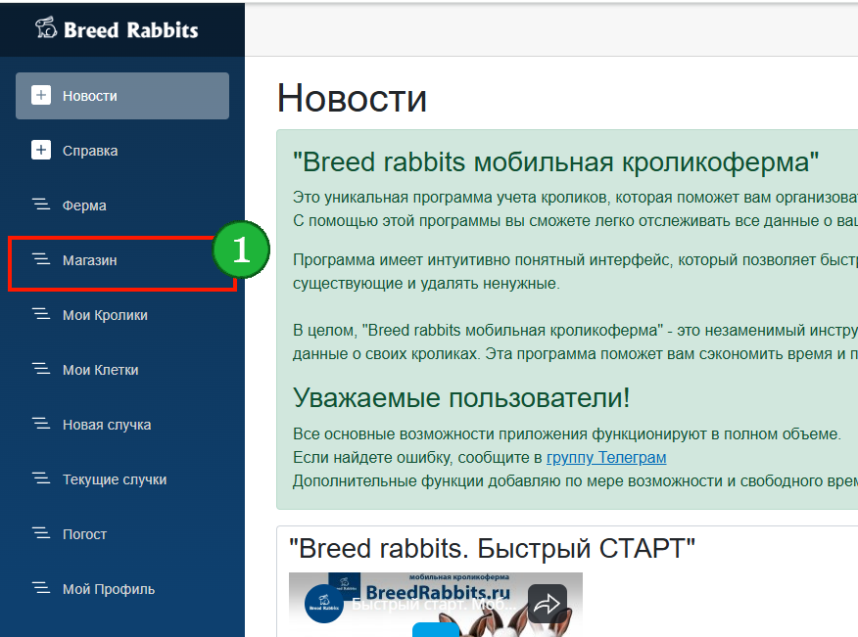Click the list icon beside Ферма

(x=41, y=205)
